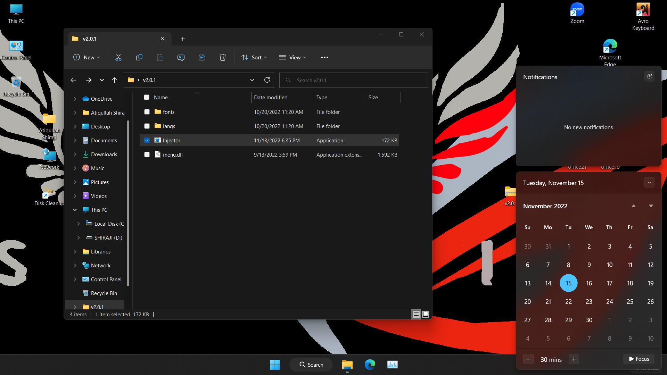Increase focus minutes with plus button
This screenshot has height=375, width=667.
click(x=574, y=359)
